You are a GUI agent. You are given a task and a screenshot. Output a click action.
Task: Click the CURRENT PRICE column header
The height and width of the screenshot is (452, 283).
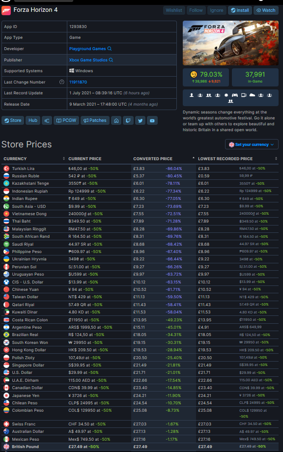click(85, 159)
